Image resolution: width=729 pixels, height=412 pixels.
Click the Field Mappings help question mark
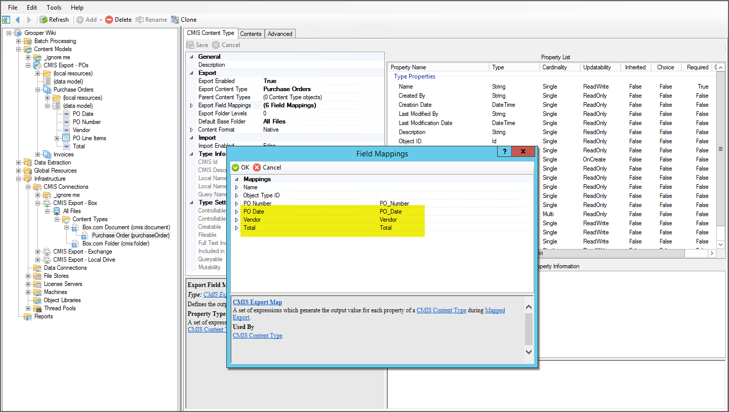(x=504, y=152)
